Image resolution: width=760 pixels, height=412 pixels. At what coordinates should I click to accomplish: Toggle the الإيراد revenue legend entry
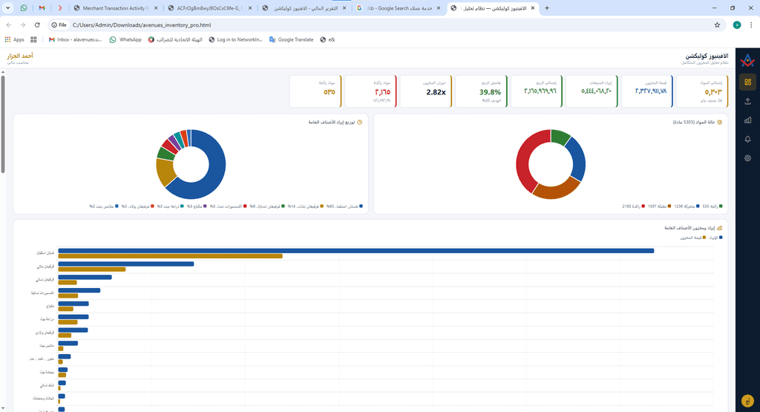click(x=715, y=238)
